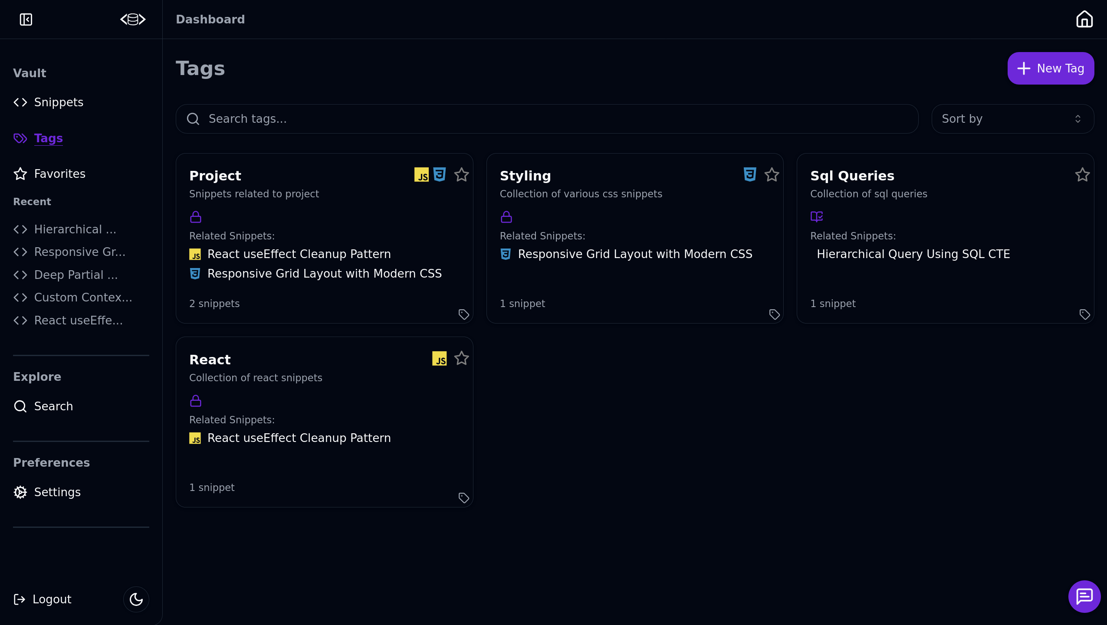Click the Settings gear icon in sidebar
Viewport: 1107px width, 625px height.
tap(20, 492)
